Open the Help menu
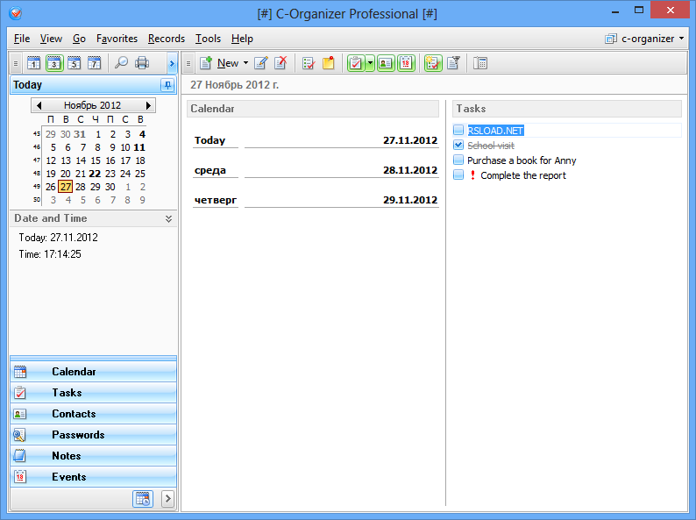Viewport: 696px width, 520px height. pyautogui.click(x=242, y=39)
